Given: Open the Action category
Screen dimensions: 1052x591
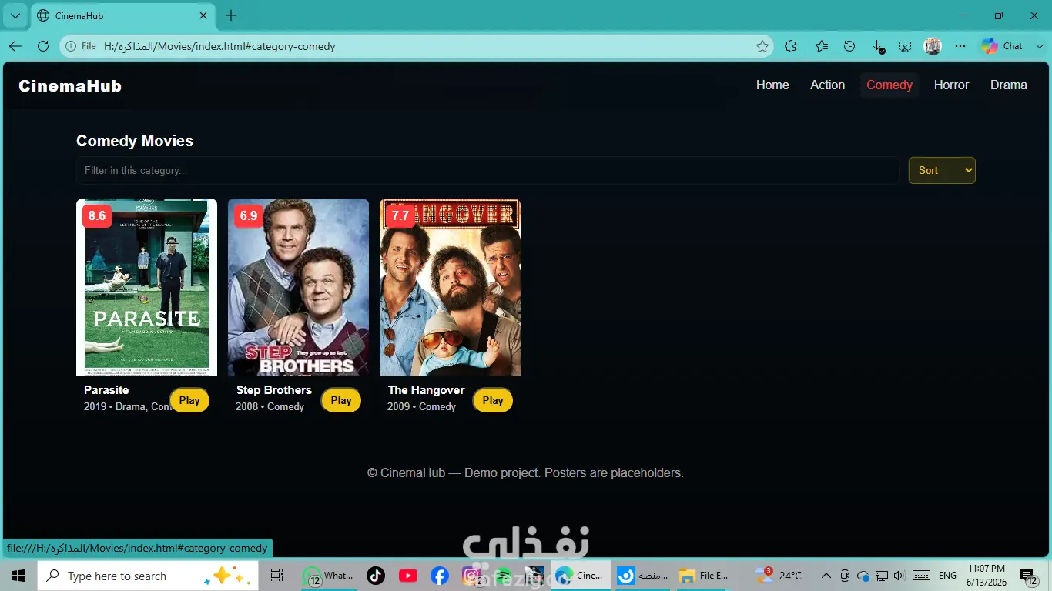Looking at the screenshot, I should [827, 85].
